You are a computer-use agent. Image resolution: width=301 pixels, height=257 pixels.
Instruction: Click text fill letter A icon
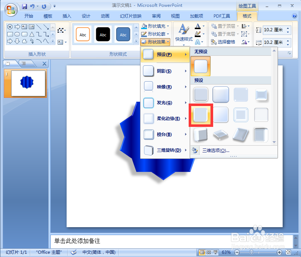point(198,26)
